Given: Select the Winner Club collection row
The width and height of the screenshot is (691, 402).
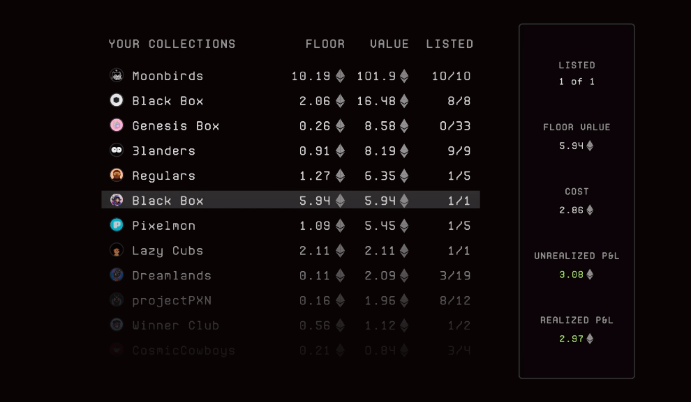Looking at the screenshot, I should tap(175, 325).
